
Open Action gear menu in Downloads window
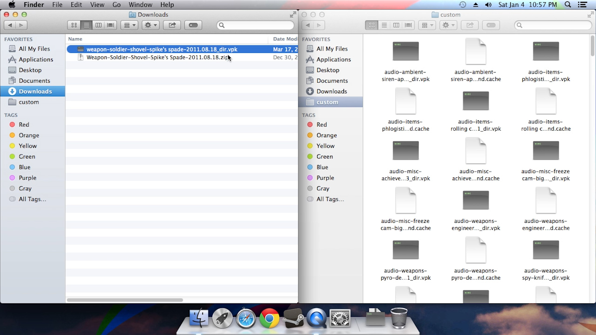tap(150, 25)
